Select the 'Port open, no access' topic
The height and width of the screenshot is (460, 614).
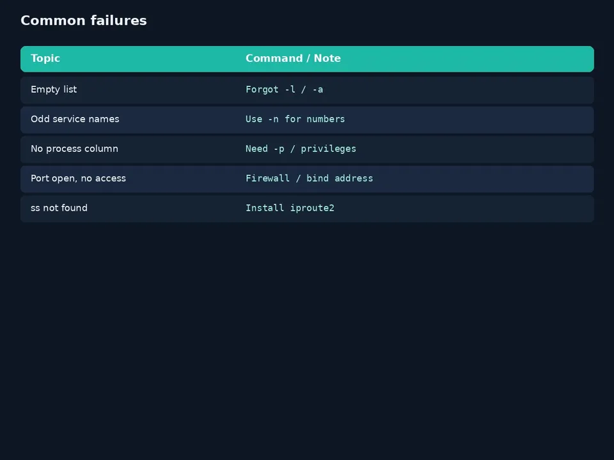click(x=78, y=178)
